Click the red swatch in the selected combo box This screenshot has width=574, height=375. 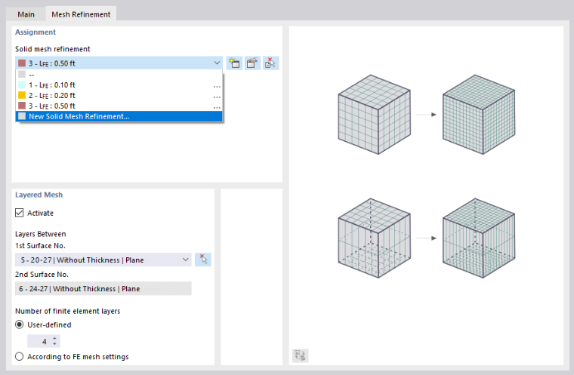(x=22, y=63)
